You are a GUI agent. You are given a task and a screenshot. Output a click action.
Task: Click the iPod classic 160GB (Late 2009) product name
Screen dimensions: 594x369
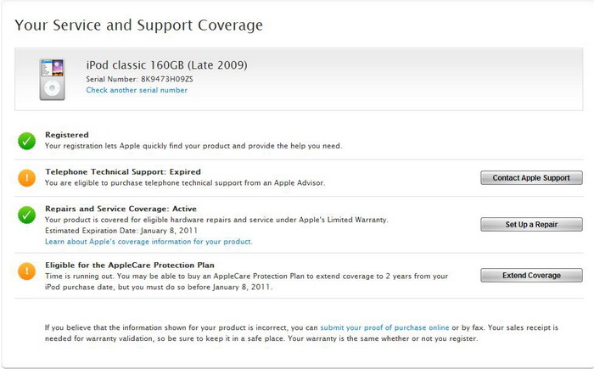(166, 65)
